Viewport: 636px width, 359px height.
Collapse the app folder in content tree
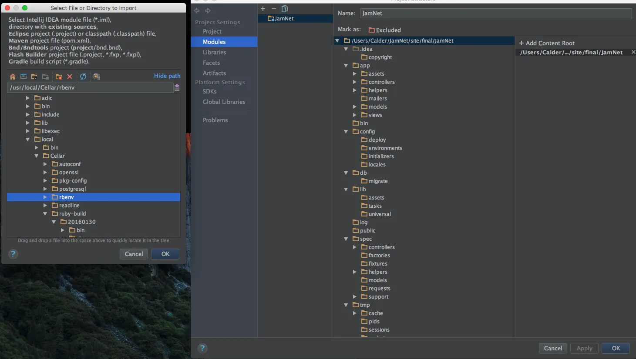346,66
